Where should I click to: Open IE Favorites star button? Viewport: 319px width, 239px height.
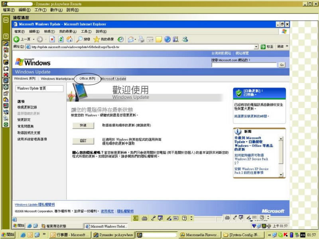[x=103, y=39]
